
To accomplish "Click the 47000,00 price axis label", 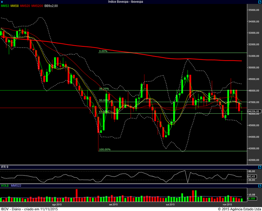I will click(x=254, y=102).
